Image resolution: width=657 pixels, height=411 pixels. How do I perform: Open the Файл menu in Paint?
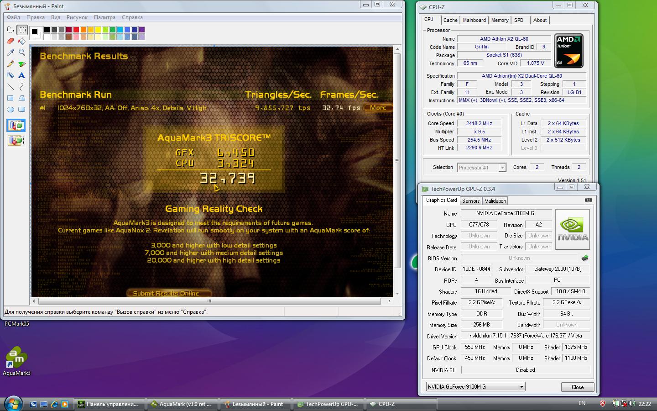[13, 17]
